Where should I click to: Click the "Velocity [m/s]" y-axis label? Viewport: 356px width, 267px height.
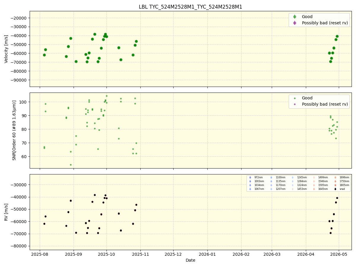click(6, 49)
